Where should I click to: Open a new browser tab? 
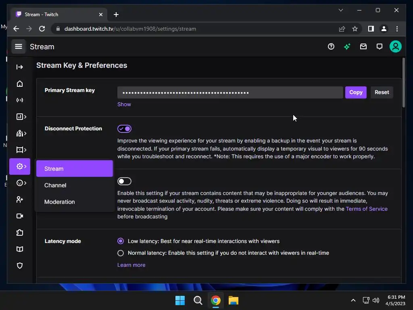click(116, 15)
